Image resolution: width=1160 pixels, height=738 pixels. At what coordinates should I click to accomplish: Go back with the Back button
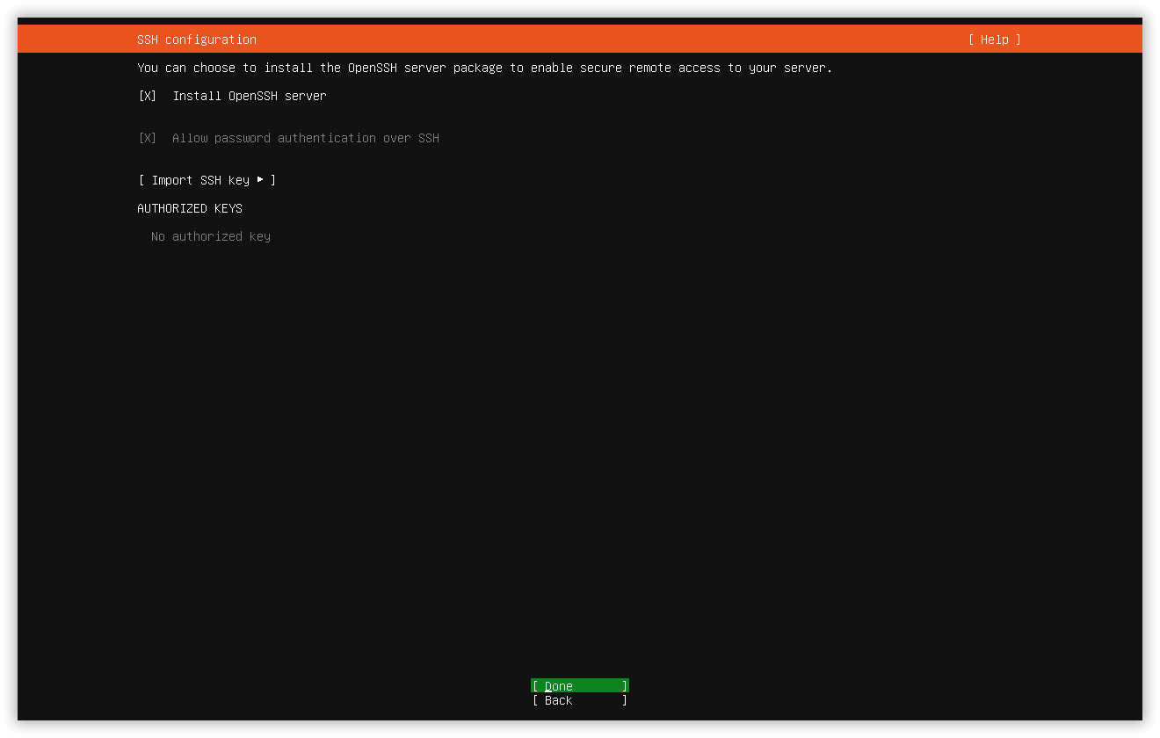(580, 700)
